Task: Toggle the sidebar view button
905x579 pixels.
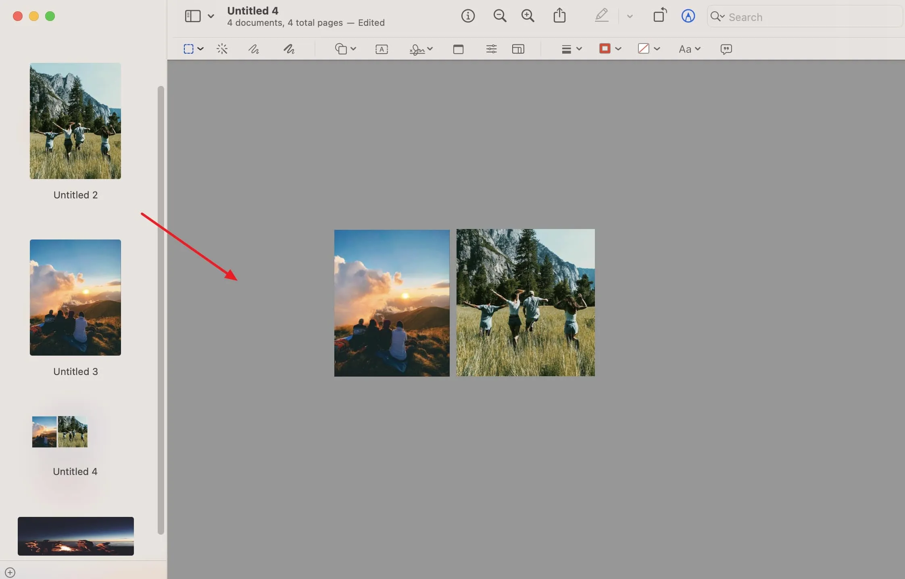Action: (192, 16)
